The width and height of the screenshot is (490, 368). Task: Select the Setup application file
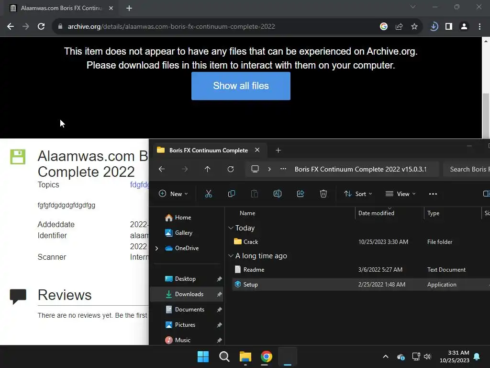tap(251, 285)
